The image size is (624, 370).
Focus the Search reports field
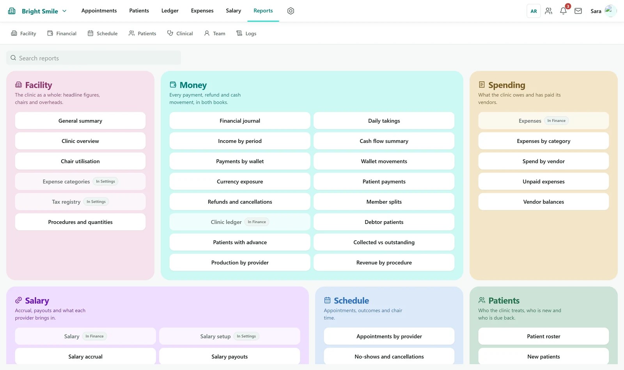coord(94,58)
